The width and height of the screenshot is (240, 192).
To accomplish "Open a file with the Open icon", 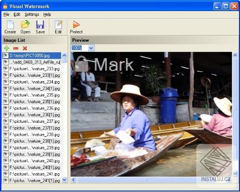I will coord(25,27).
